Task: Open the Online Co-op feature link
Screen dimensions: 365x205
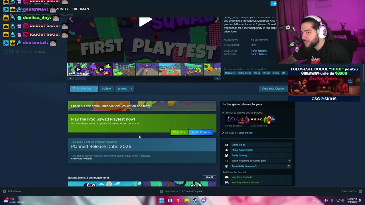Action: point(238,145)
